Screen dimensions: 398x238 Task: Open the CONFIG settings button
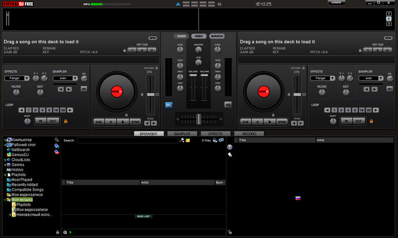[336, 2]
